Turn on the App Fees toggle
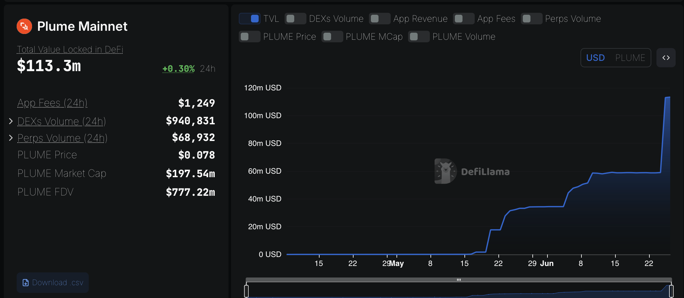This screenshot has height=298, width=684. [x=464, y=19]
